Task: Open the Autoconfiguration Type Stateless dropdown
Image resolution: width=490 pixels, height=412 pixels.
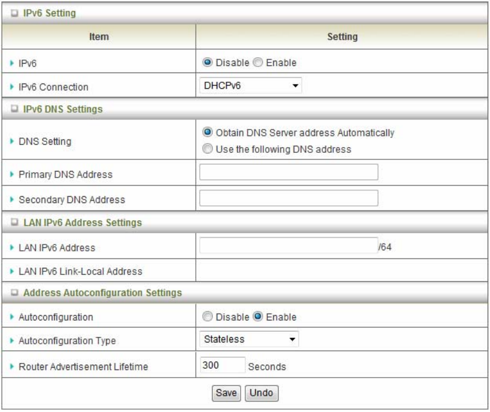Action: click(248, 339)
